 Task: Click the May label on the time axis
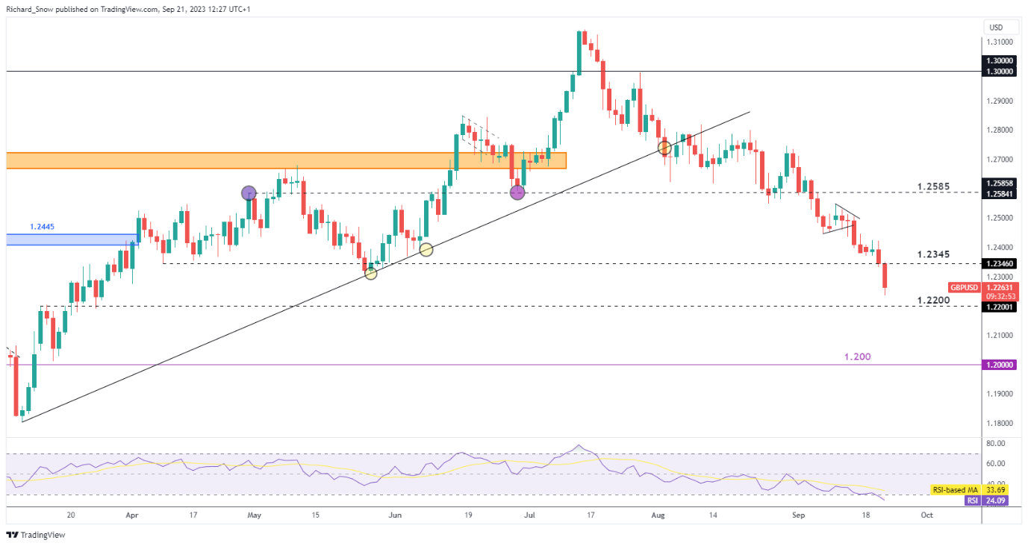pos(255,515)
